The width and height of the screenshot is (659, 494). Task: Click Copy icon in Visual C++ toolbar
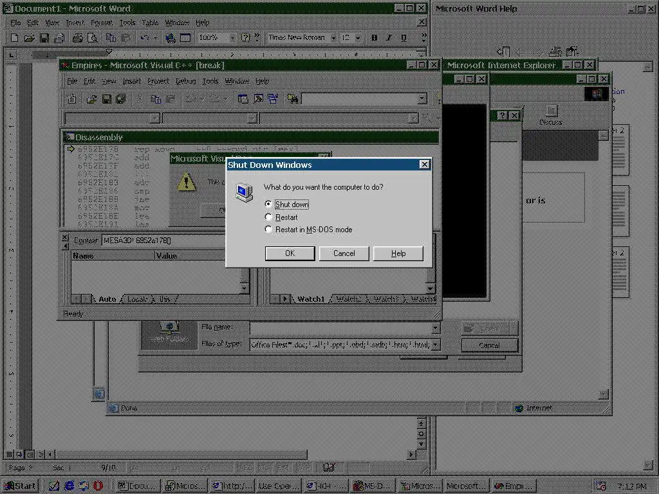coord(156,98)
